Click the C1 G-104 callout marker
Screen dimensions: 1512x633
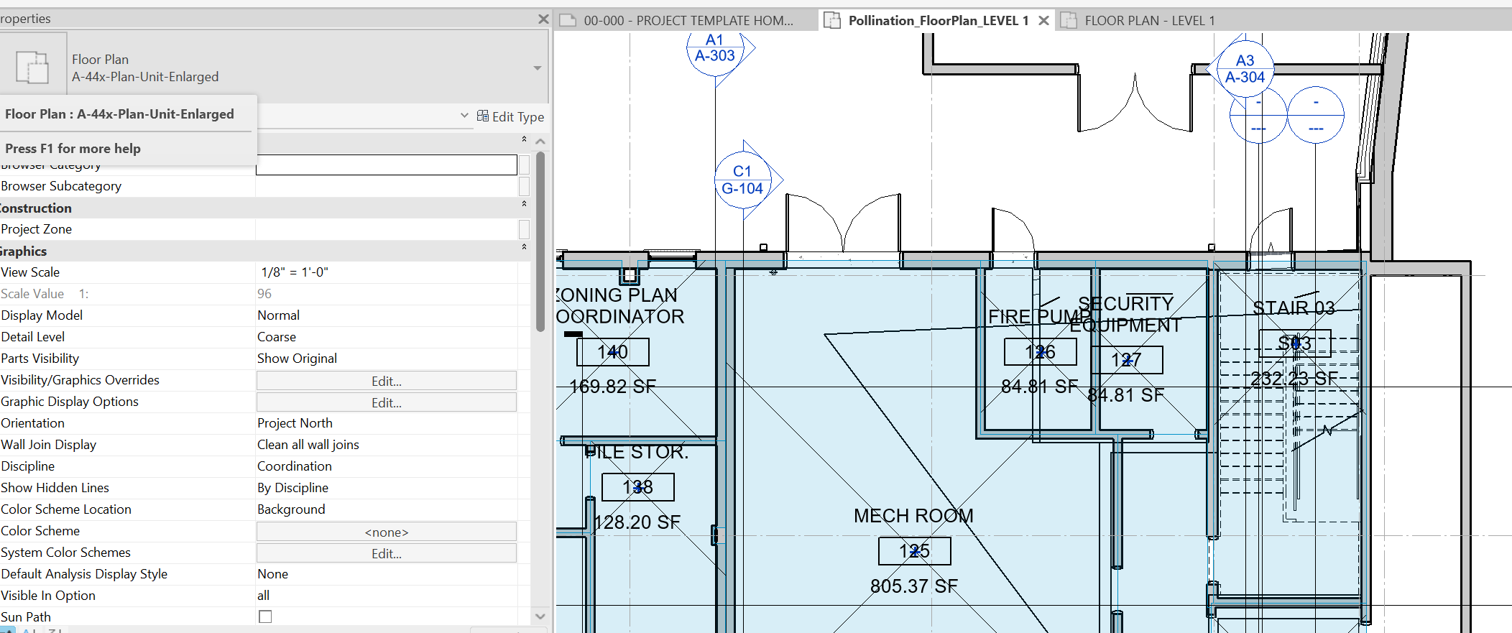coord(742,180)
